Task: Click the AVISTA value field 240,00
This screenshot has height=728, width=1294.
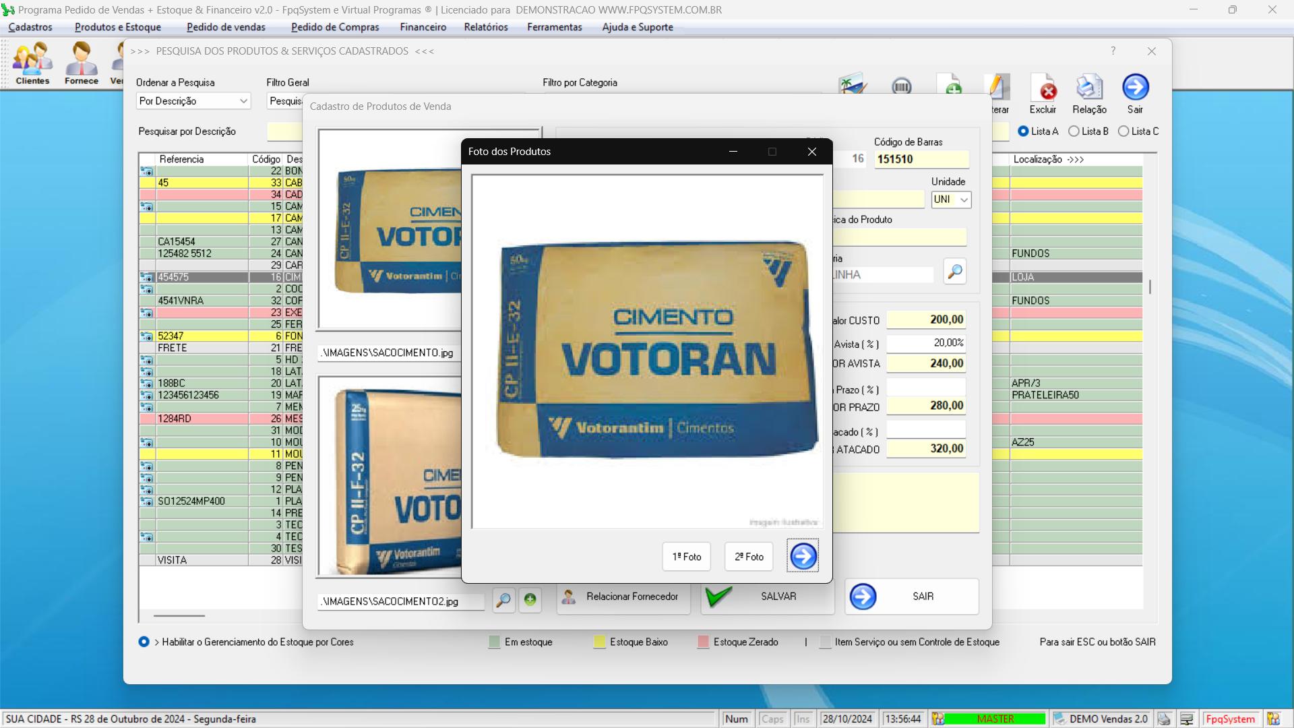Action: 926,363
